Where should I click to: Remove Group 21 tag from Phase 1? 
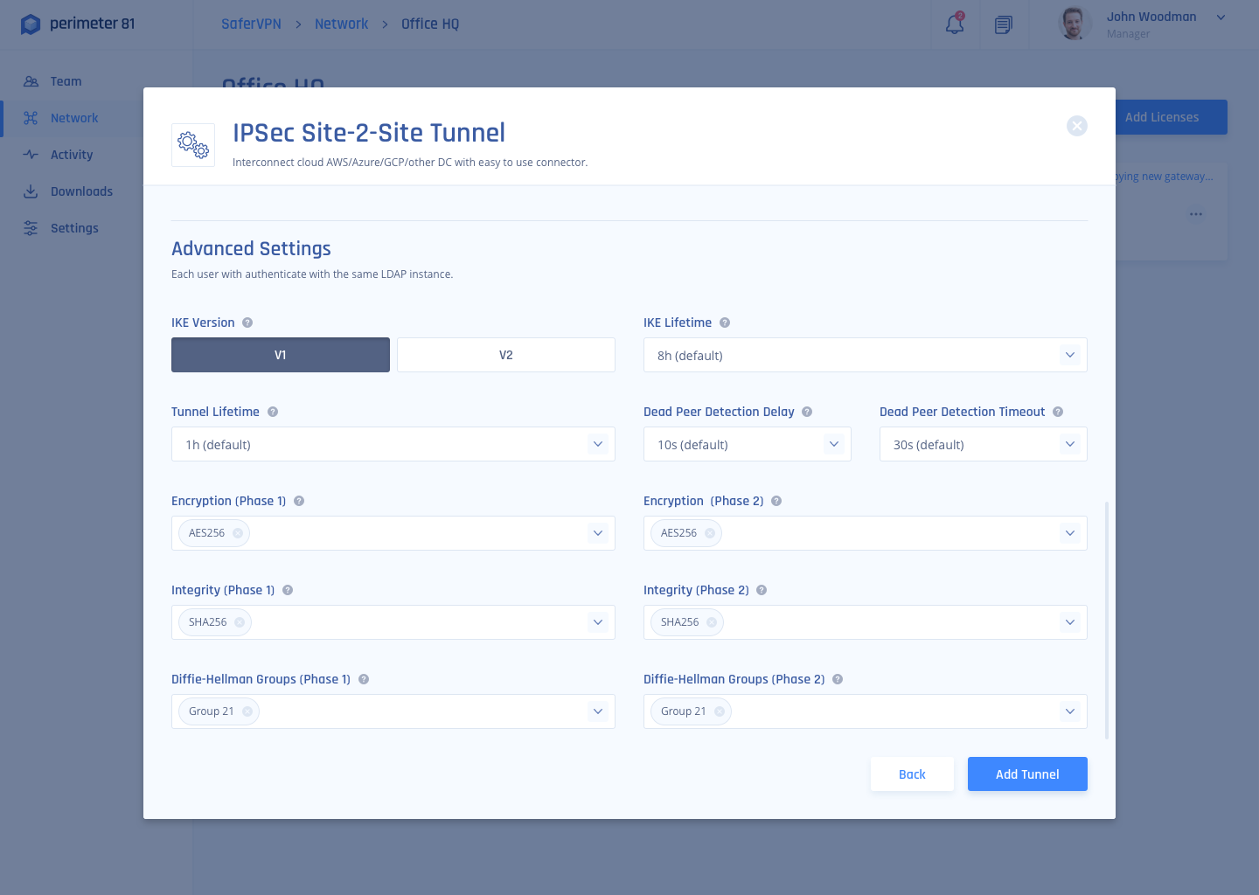point(247,711)
